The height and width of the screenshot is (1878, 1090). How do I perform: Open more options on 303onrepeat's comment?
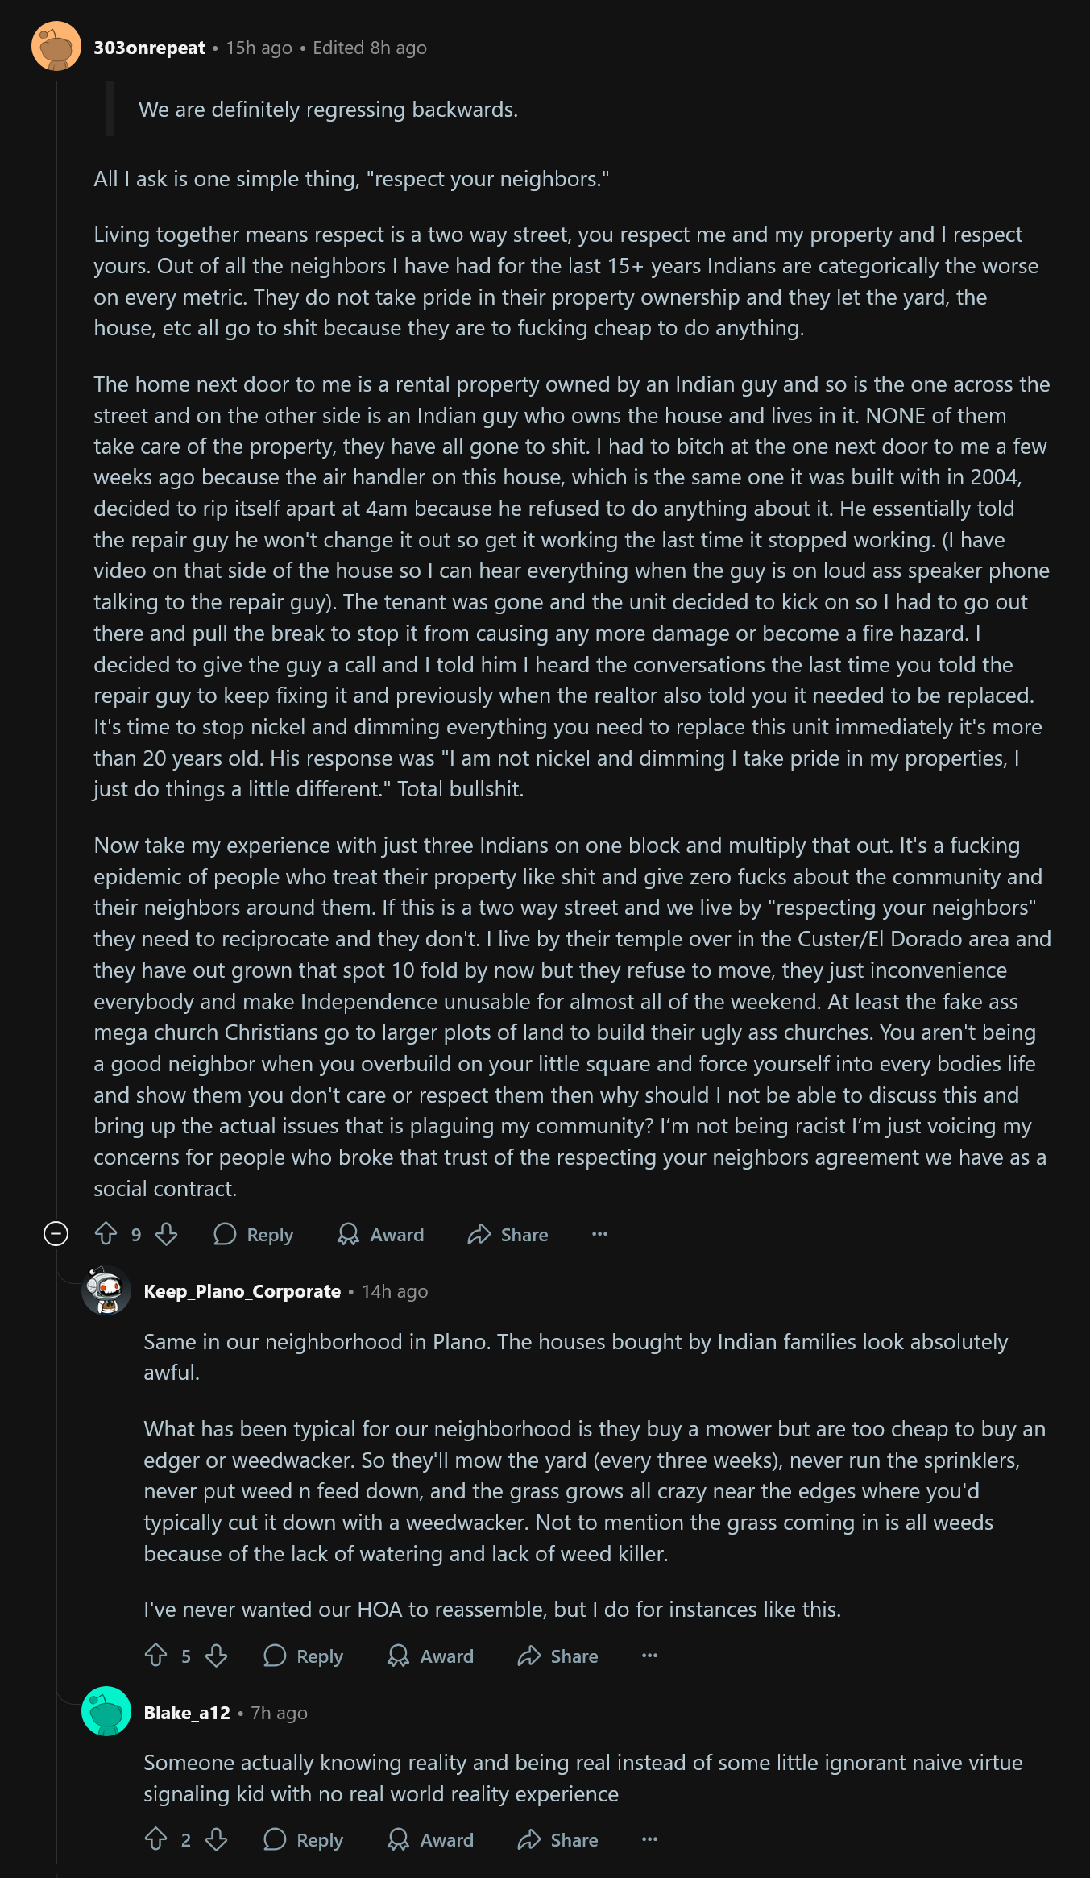599,1234
